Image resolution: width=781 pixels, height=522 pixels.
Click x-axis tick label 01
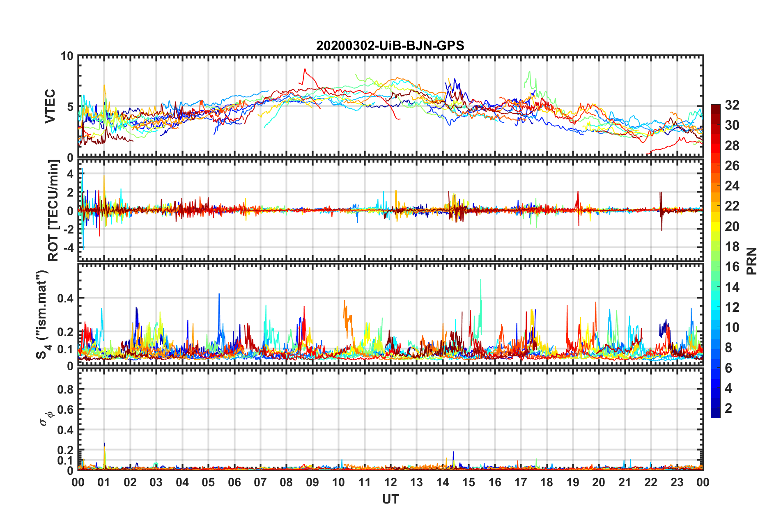coord(104,482)
